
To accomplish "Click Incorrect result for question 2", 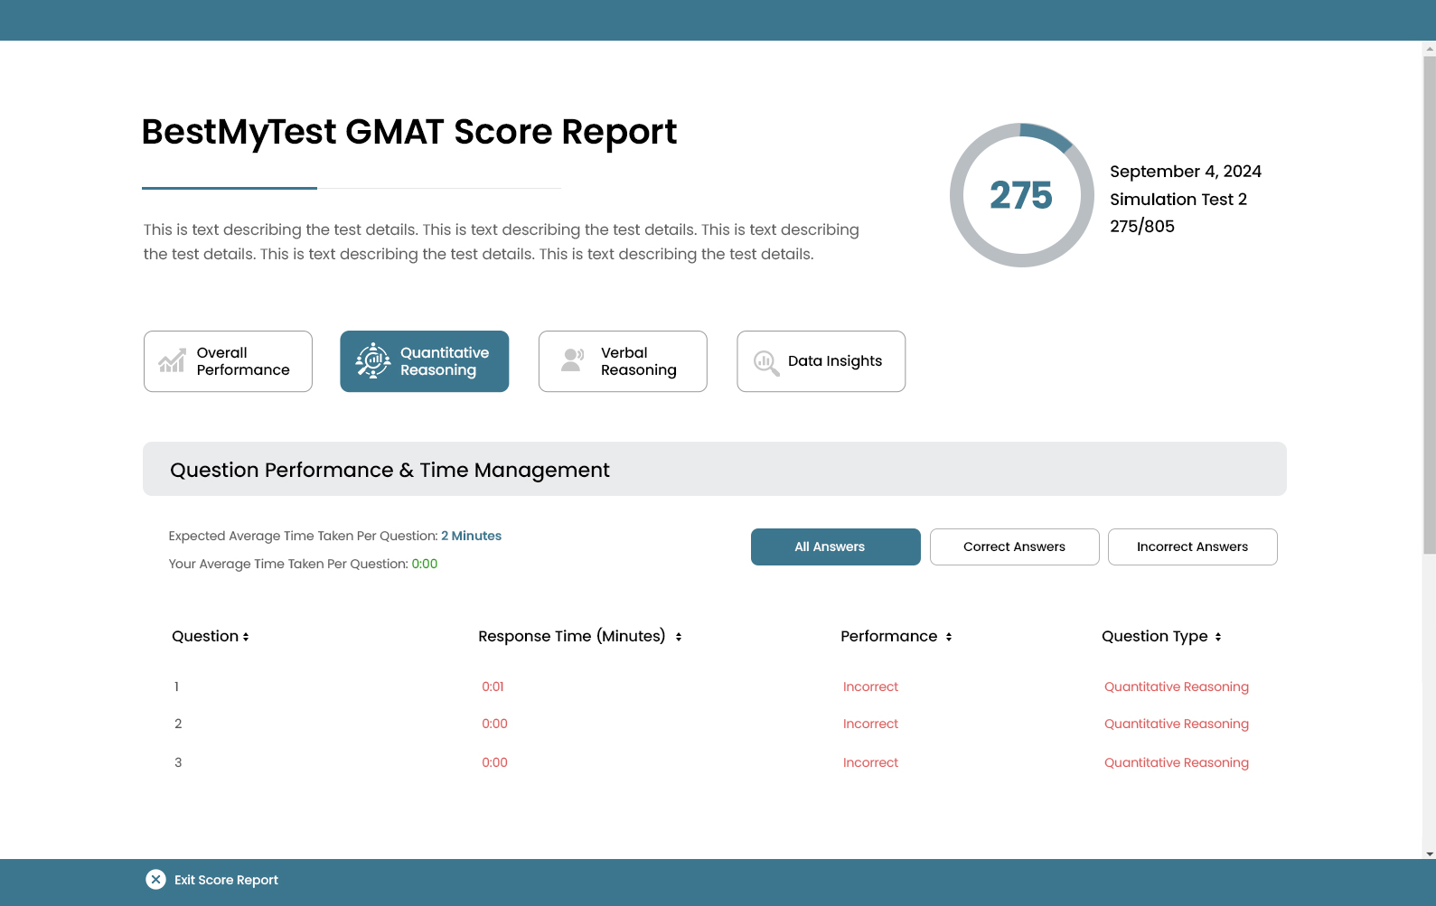I will pos(870,724).
